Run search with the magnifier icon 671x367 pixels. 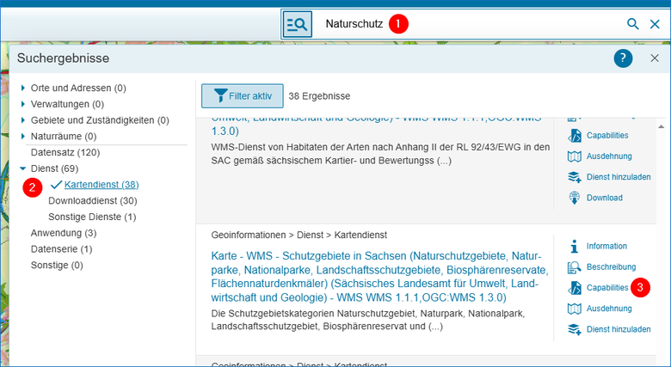(632, 24)
